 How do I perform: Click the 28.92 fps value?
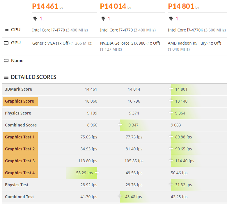(x=89, y=185)
